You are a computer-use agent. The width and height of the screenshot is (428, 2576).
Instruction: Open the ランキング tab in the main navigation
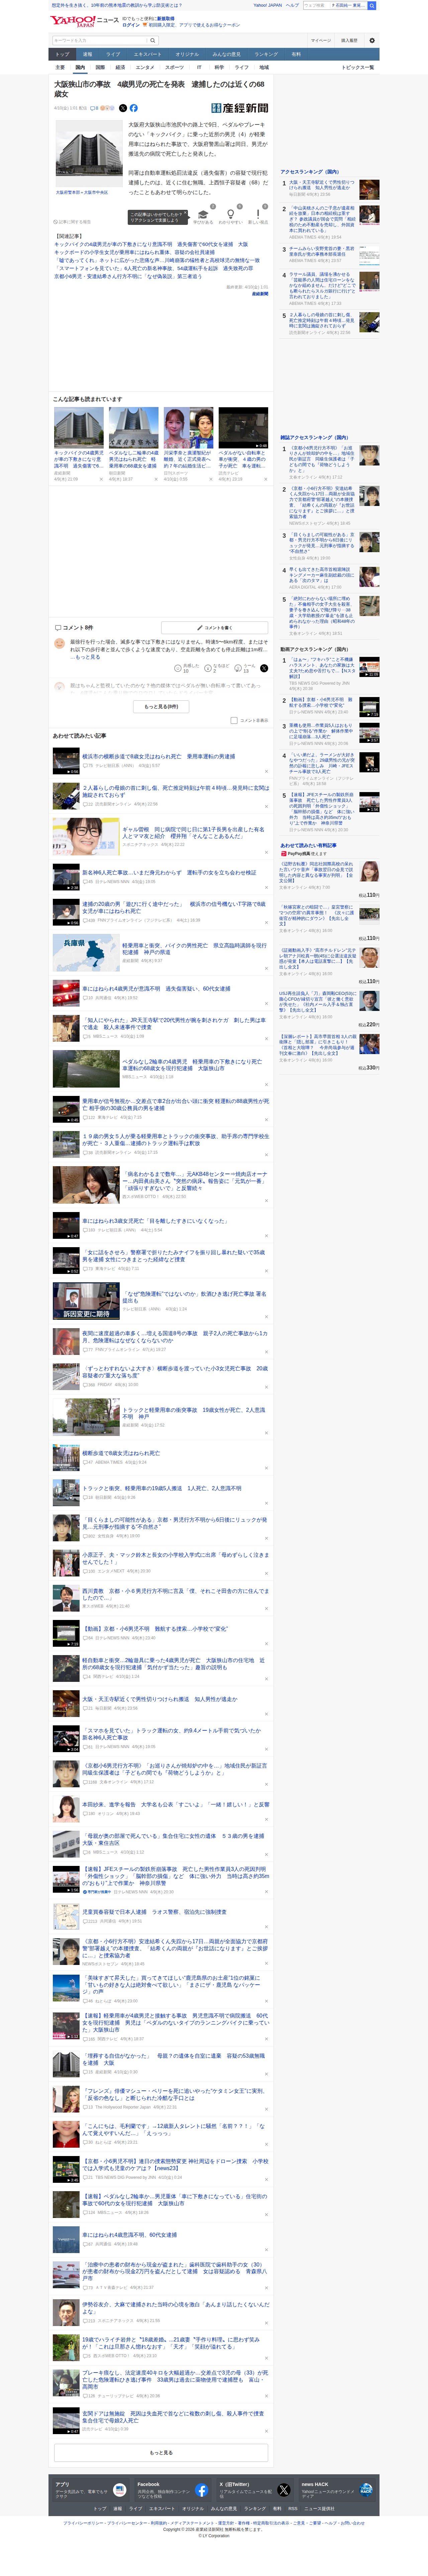(x=266, y=54)
